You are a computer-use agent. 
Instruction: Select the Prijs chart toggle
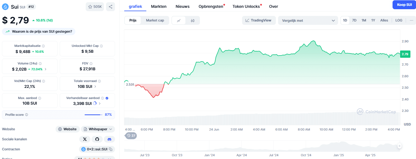click(x=133, y=20)
